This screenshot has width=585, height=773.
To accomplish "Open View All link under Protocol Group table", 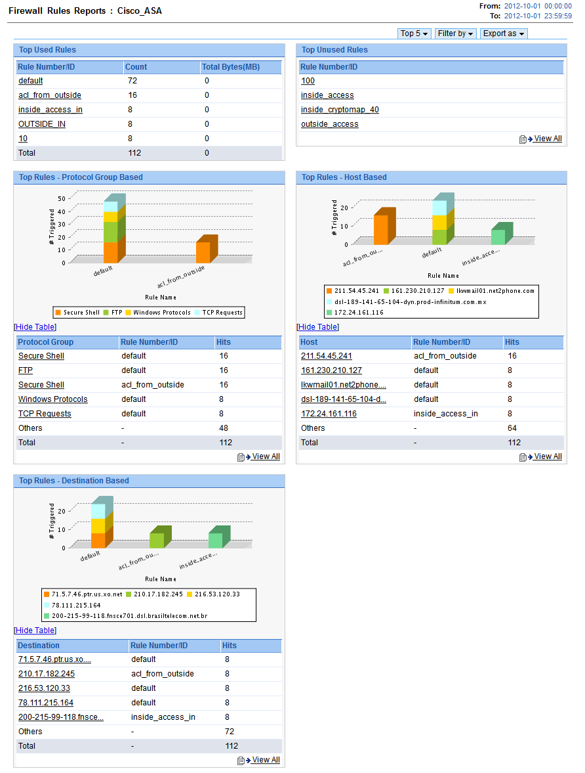I will point(266,456).
